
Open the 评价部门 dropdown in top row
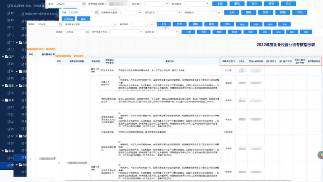coord(167,4)
